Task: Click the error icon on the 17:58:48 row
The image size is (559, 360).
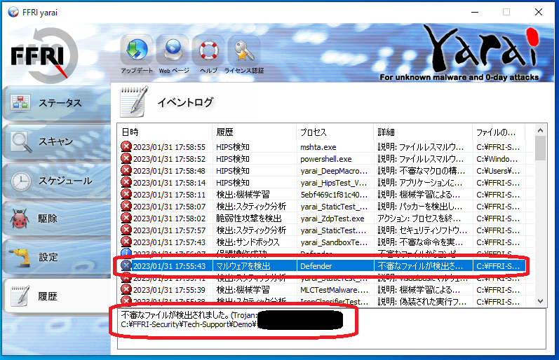Action: coord(126,170)
